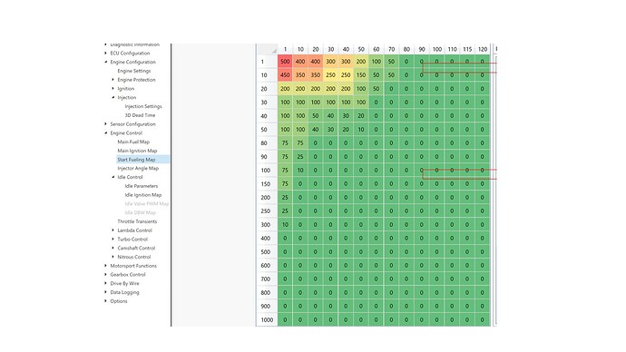The image size is (626, 352).
Task: Select the cell with value 450
Action: 285,75
